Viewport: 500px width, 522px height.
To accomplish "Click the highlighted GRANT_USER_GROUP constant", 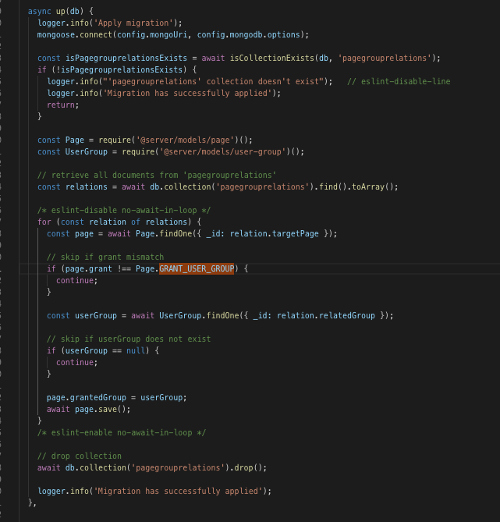I will [x=197, y=268].
